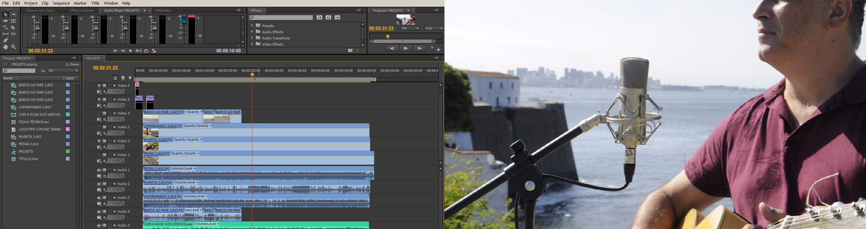Click the timeline playhead marker

click(x=252, y=75)
